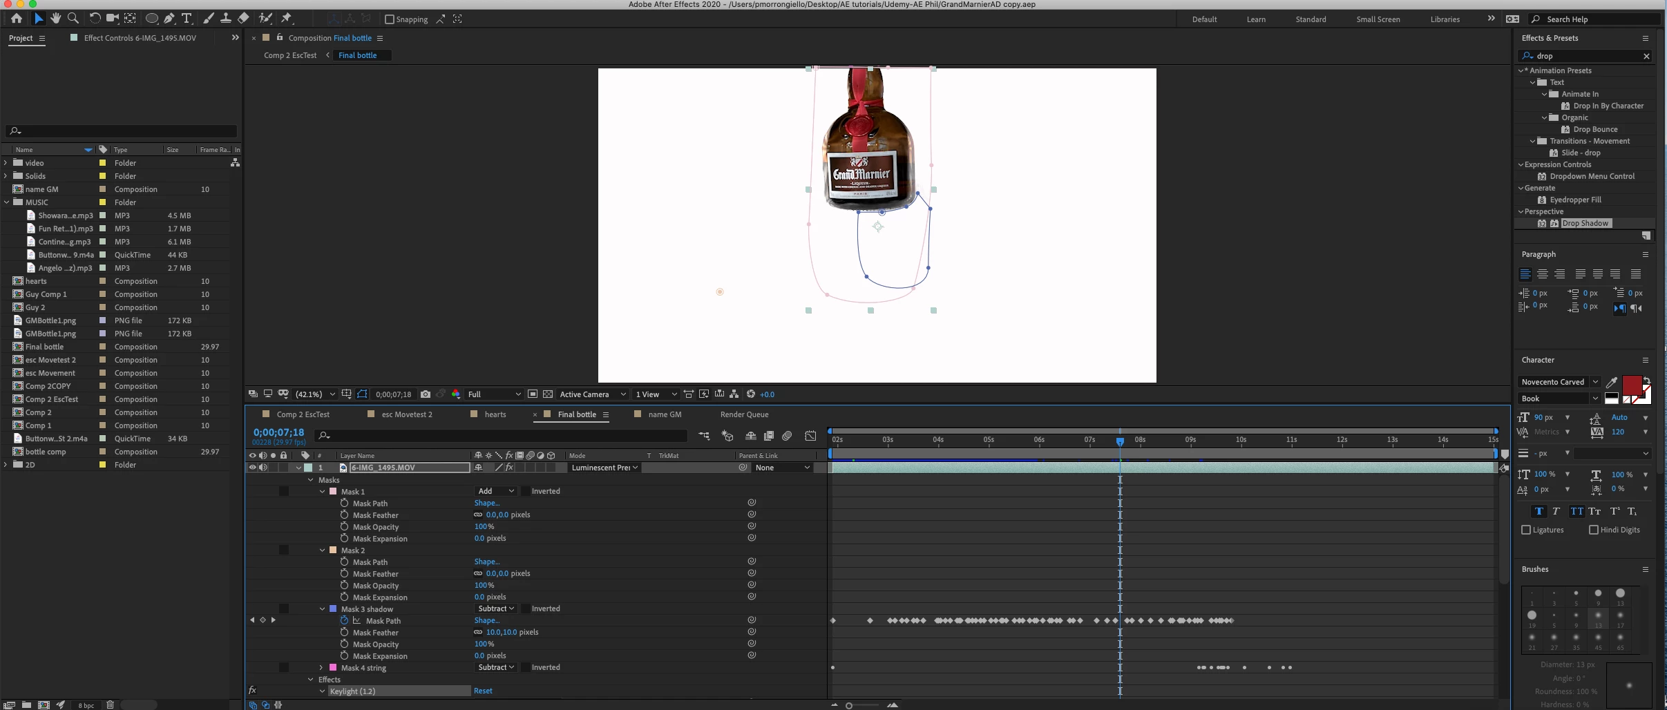The image size is (1667, 710).
Task: Jump to next Mask Path keyframe
Action: 274,620
